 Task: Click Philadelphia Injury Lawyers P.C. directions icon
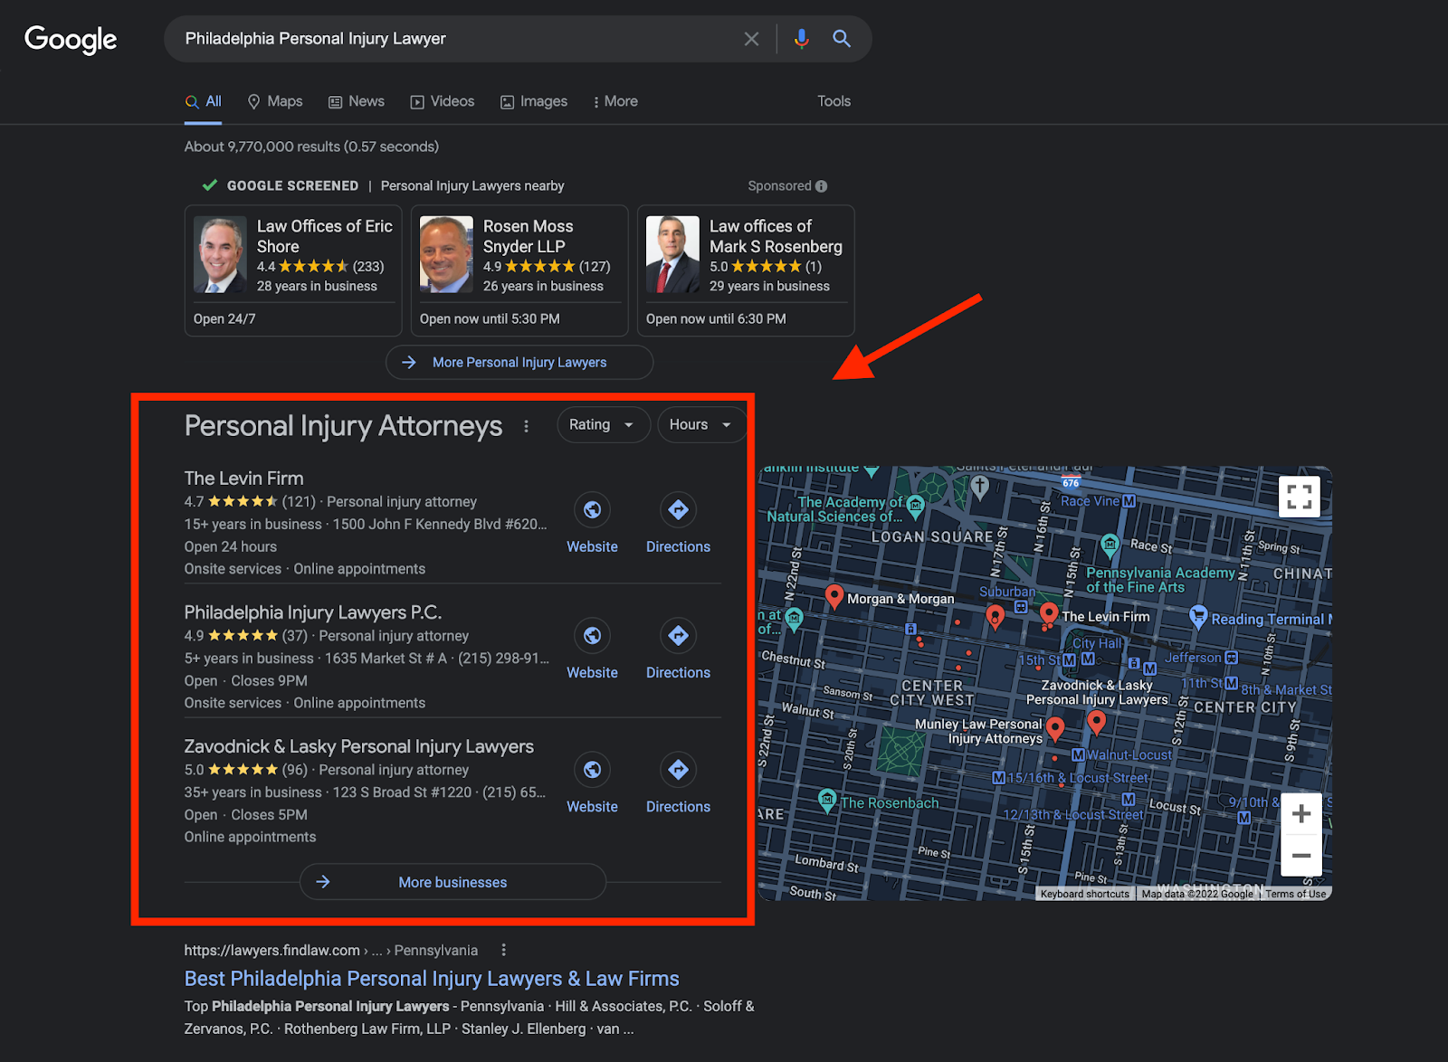click(x=678, y=636)
